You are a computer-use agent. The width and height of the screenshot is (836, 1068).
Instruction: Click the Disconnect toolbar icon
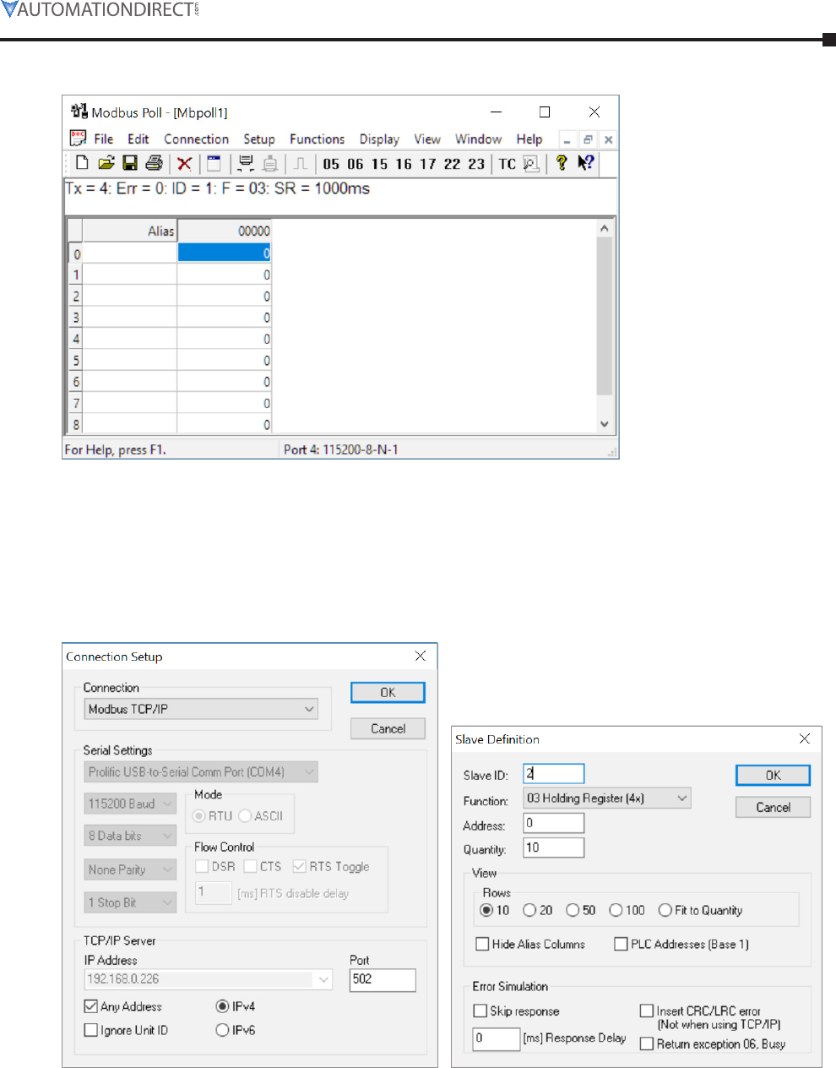270,164
